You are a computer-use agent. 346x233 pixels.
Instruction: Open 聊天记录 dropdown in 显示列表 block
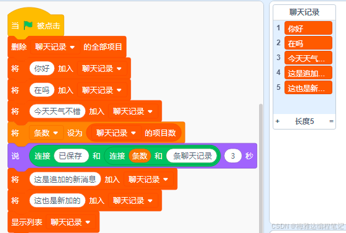click(x=71, y=222)
